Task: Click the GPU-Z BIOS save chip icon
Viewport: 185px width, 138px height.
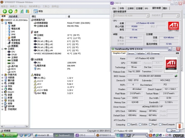Action: click(176, 76)
